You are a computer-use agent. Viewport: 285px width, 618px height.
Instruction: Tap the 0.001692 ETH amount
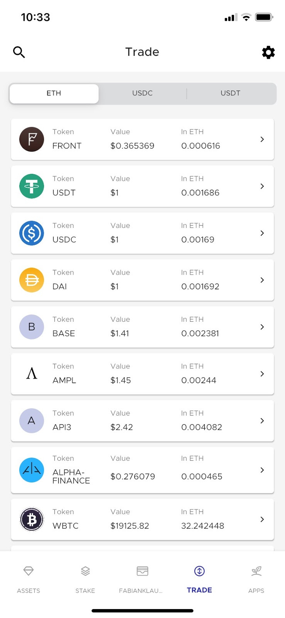(x=200, y=287)
